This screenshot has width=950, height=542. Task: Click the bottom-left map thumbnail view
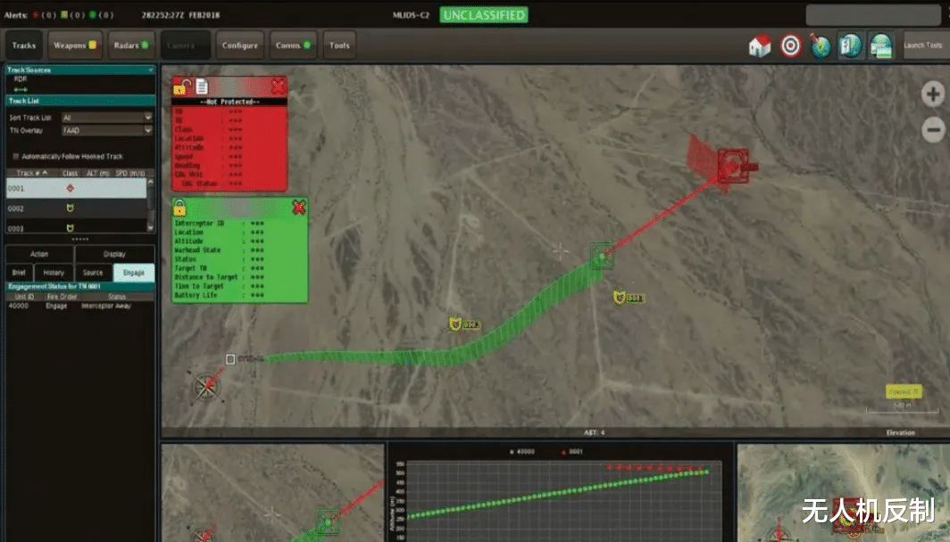(272, 493)
